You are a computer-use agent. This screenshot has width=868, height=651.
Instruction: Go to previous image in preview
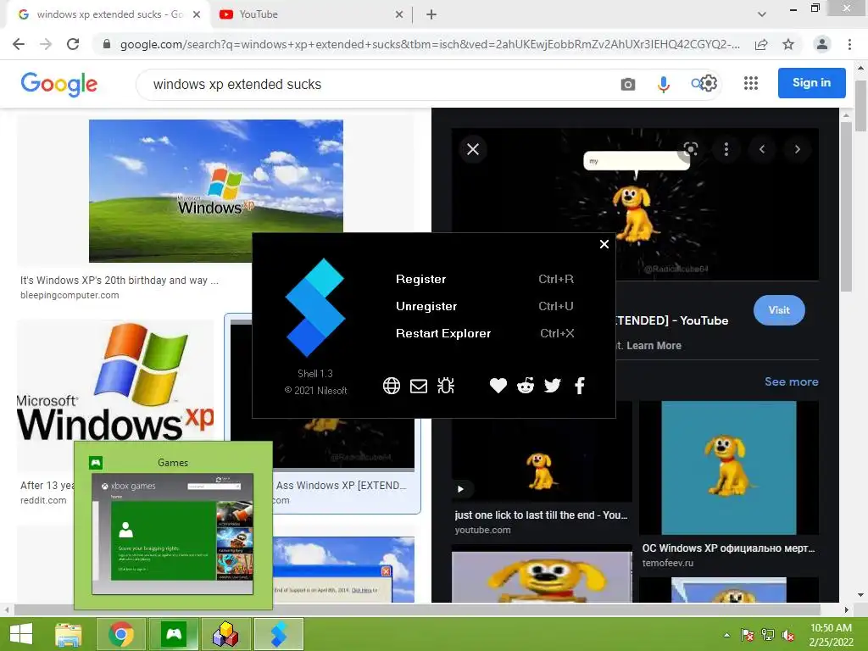[x=762, y=149]
